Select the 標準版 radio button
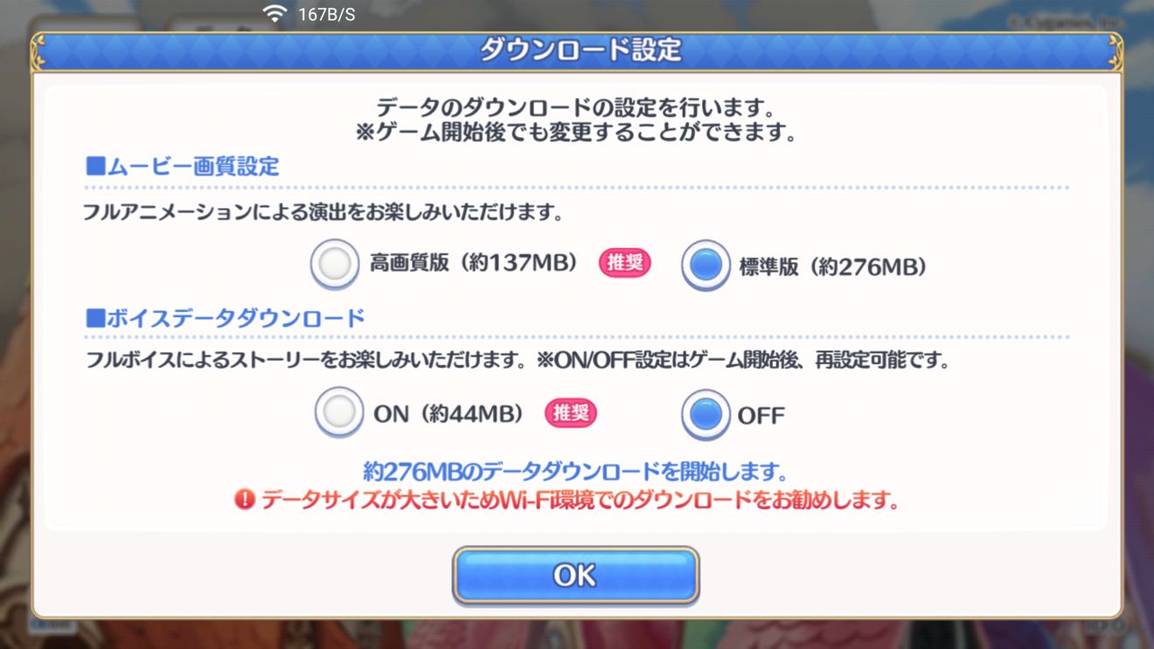The image size is (1154, 649). [x=706, y=265]
